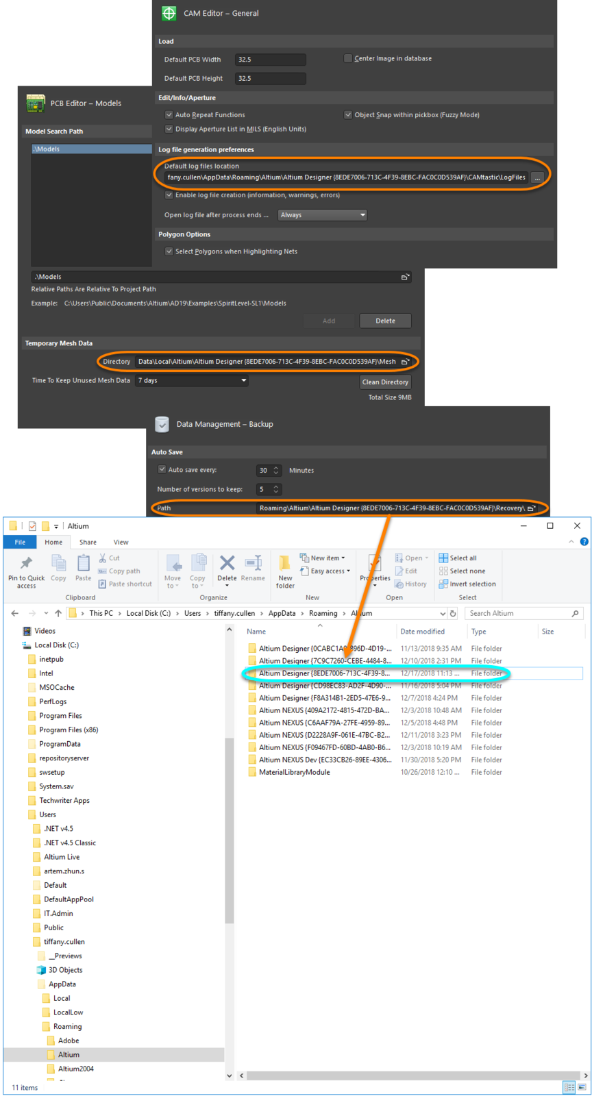Open the 'Open log file after process' dropdown
Screen dimensions: 592x1096
coord(322,215)
